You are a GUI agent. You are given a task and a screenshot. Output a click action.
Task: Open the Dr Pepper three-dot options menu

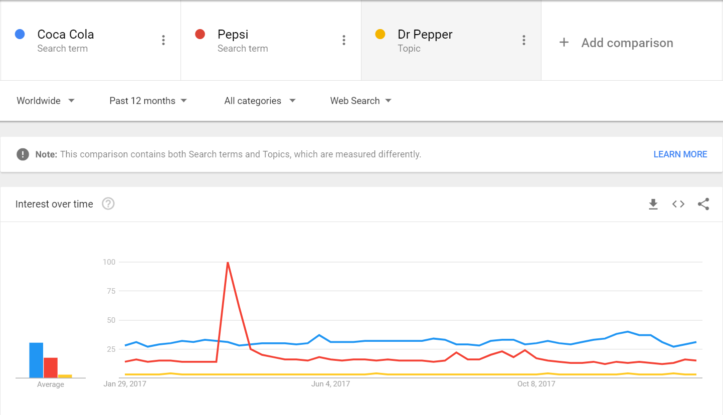524,41
